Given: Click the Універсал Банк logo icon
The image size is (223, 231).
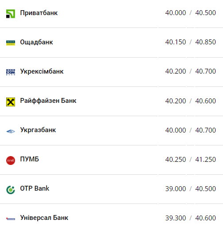Looking at the screenshot, I should (x=11, y=219).
